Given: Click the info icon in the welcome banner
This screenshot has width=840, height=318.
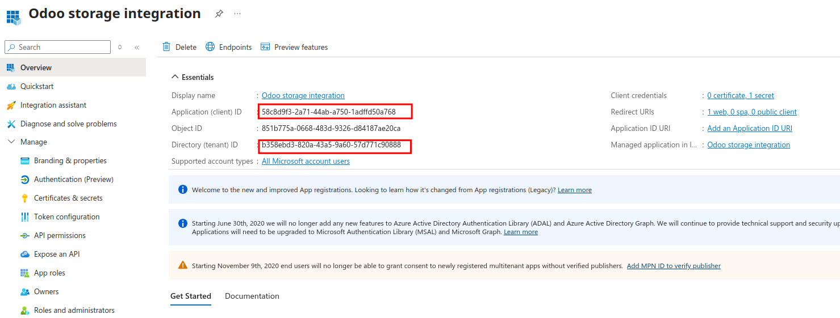Looking at the screenshot, I should click(x=183, y=189).
